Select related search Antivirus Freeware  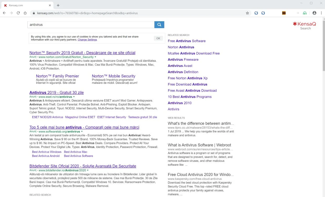(183, 60)
